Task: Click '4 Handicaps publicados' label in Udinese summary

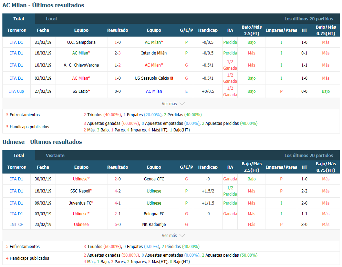Action: coord(28,258)
